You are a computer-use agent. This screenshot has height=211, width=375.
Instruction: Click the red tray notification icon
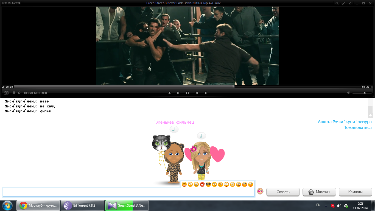[333, 206]
